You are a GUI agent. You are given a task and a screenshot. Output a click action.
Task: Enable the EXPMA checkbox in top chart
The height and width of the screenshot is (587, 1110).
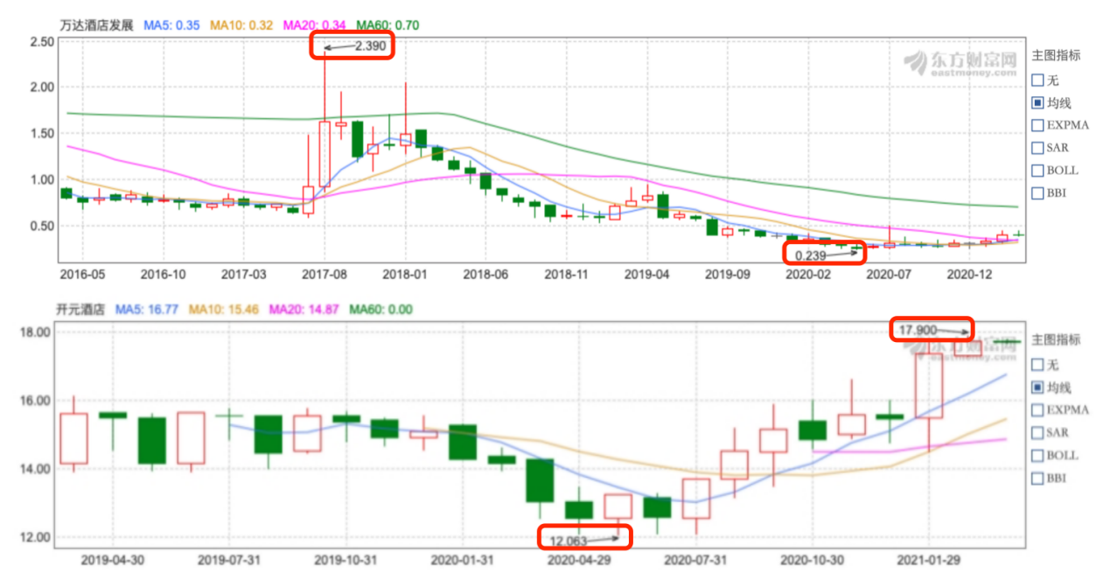[x=1038, y=125]
